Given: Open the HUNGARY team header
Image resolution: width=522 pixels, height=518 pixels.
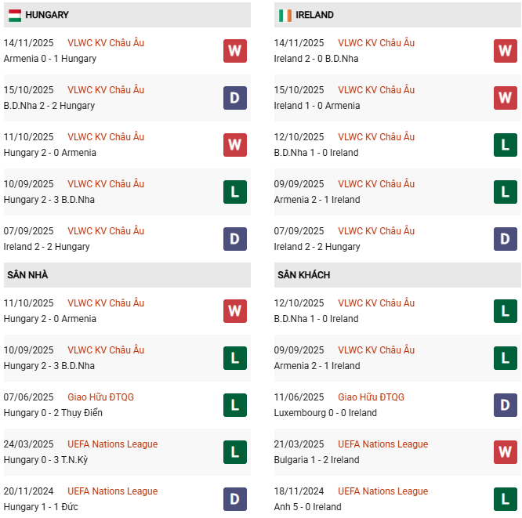Looking at the screenshot, I should pos(47,15).
